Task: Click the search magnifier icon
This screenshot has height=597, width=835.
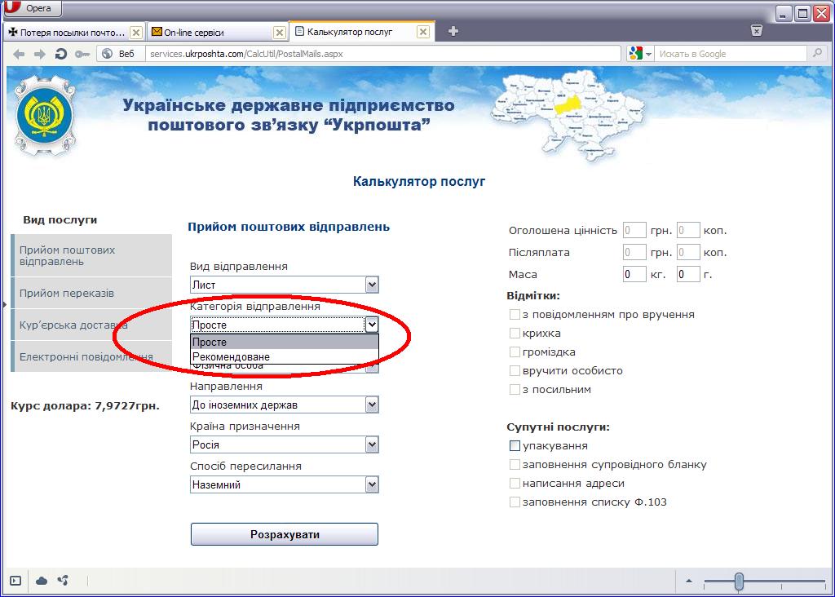Action: (817, 53)
